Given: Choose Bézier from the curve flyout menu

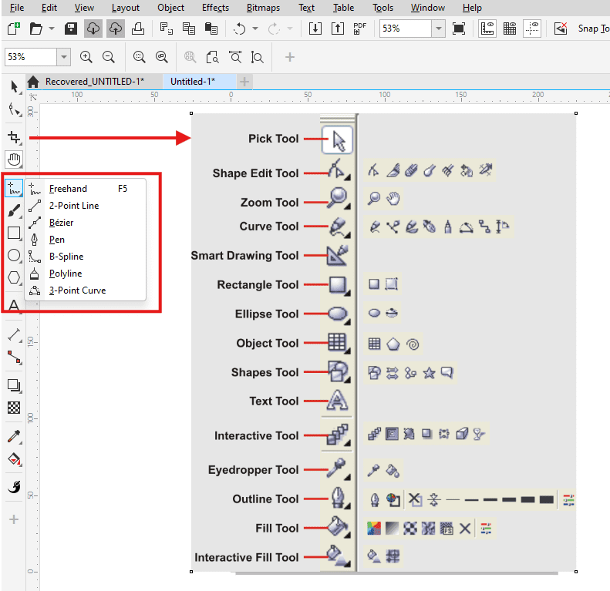Looking at the screenshot, I should 61,223.
